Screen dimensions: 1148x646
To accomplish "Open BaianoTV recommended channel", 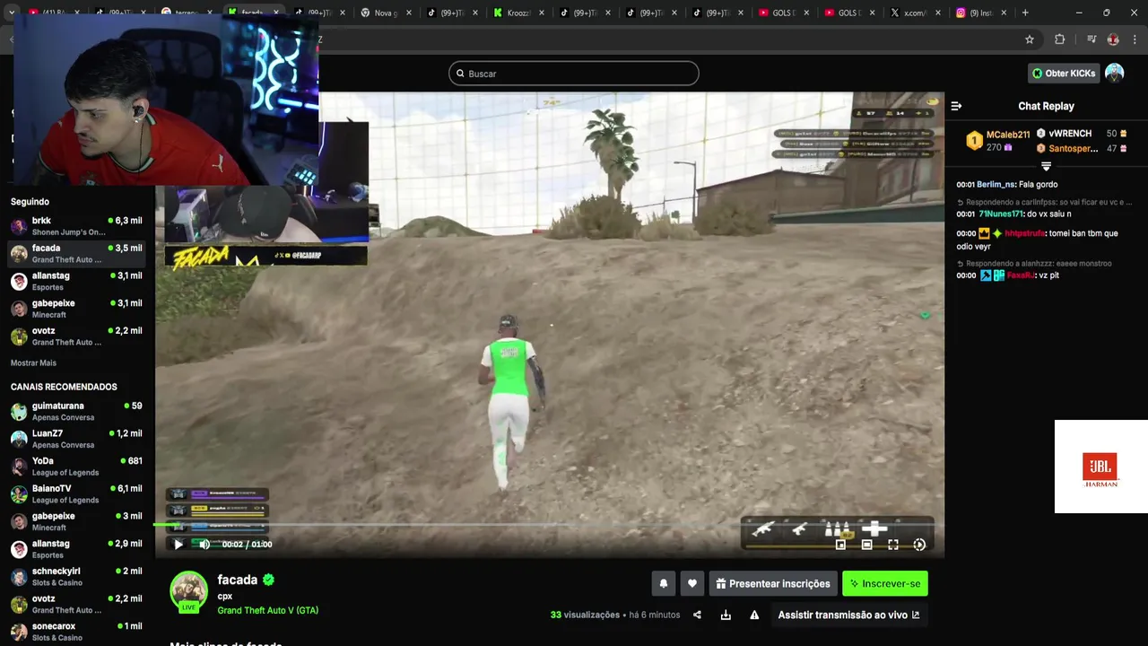I will pos(76,494).
